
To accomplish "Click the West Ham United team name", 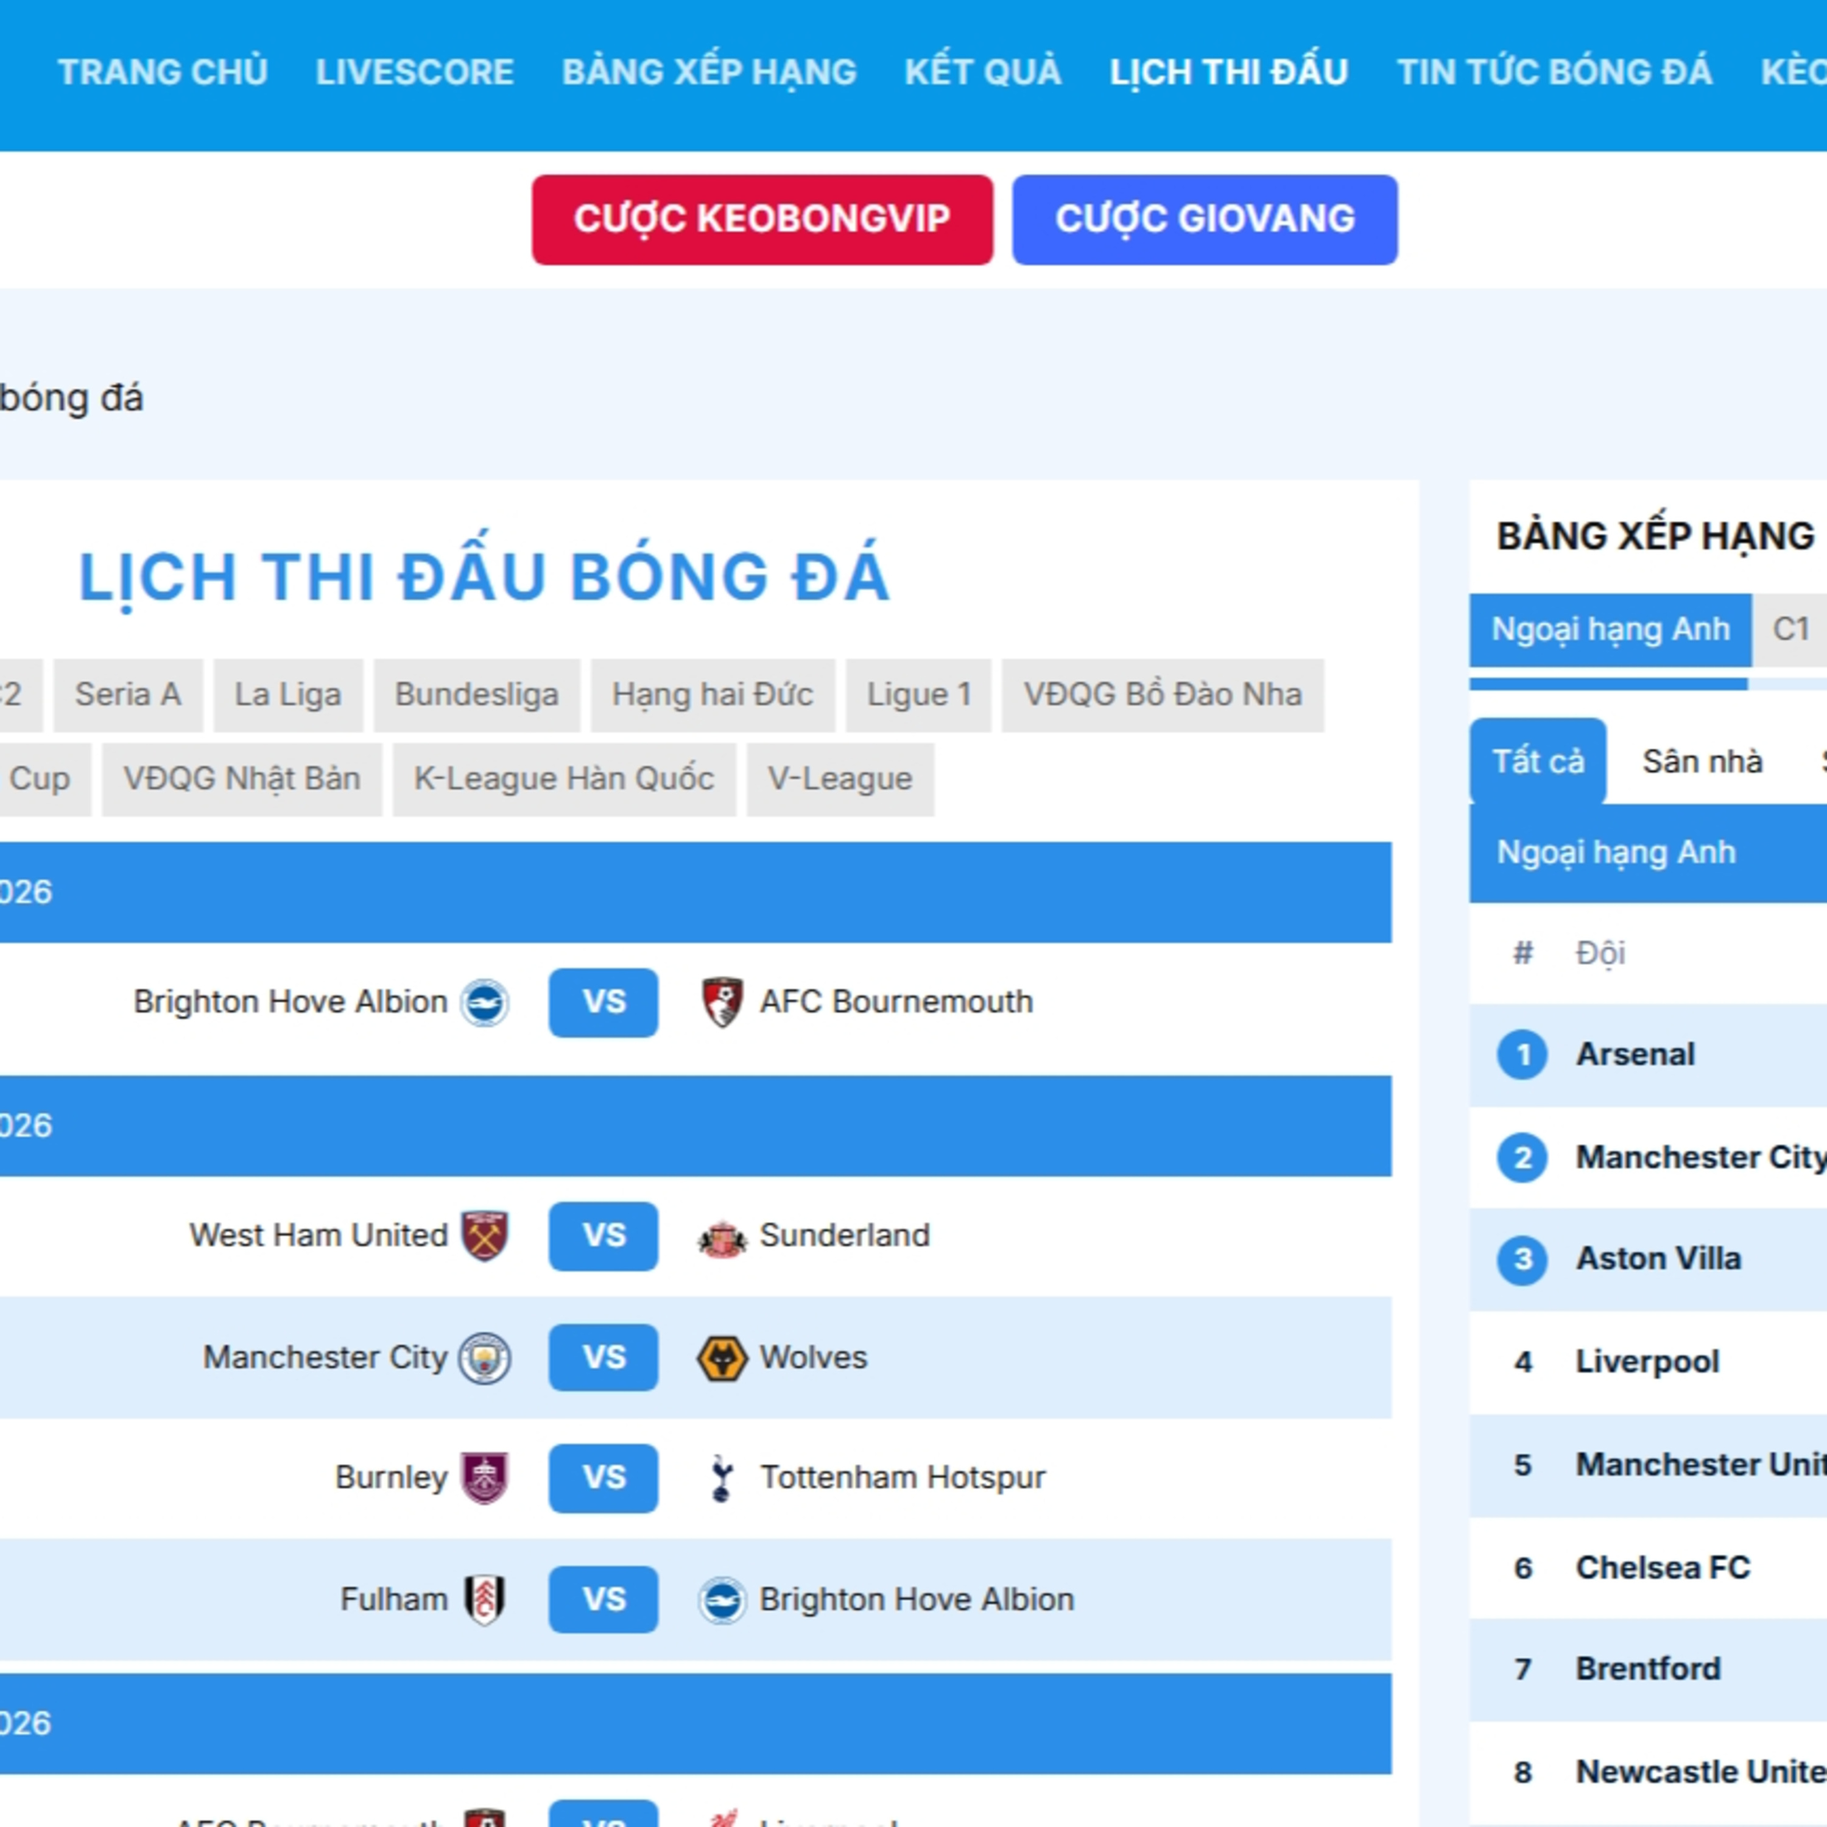I will 318,1236.
